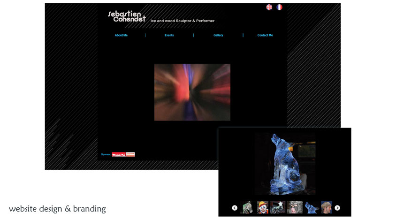The image size is (396, 220).
Task: Click the next arrow in the thumbnail carousel
Action: 337,208
